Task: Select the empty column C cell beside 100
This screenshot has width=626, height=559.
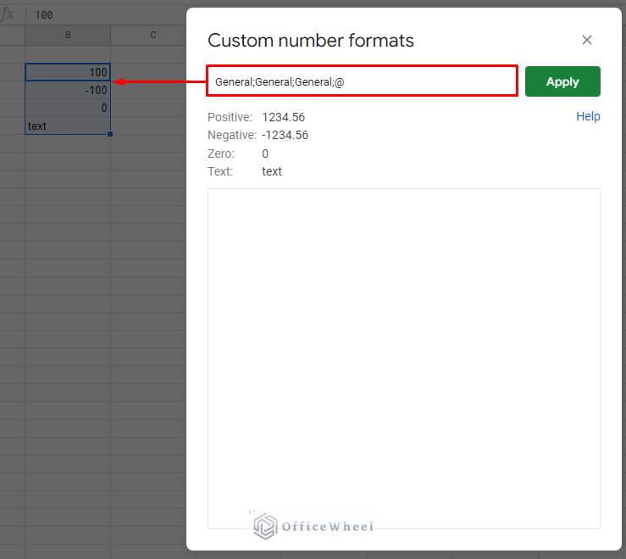Action: (152, 72)
